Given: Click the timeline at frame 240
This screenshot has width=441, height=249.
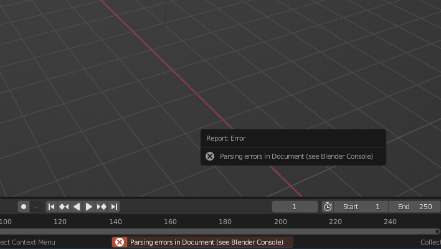Looking at the screenshot, I should [x=390, y=222].
